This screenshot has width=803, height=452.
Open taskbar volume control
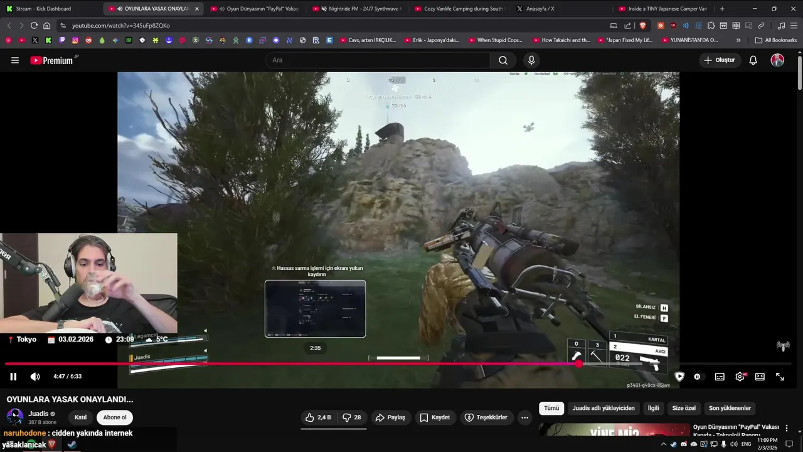(x=734, y=444)
